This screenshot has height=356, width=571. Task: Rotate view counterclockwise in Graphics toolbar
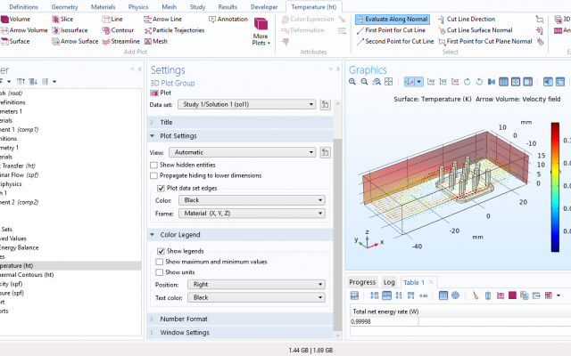479,82
